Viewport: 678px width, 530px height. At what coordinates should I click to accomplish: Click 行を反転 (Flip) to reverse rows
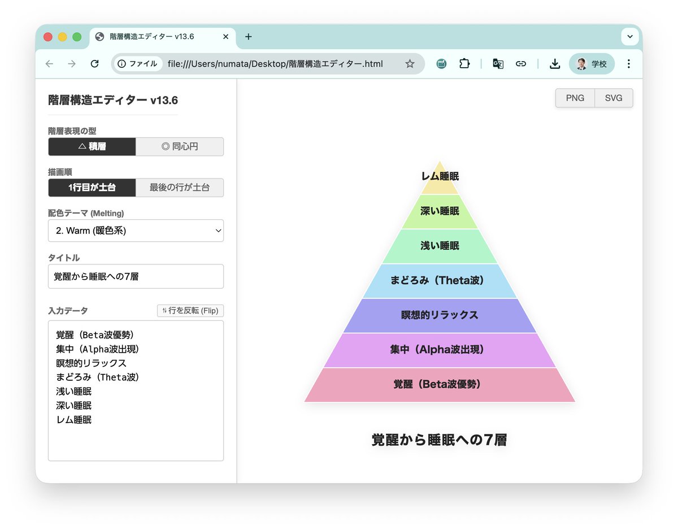190,310
